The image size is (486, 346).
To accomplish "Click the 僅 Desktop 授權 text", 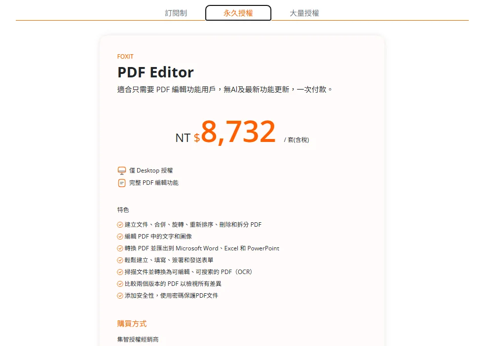I will [x=151, y=171].
